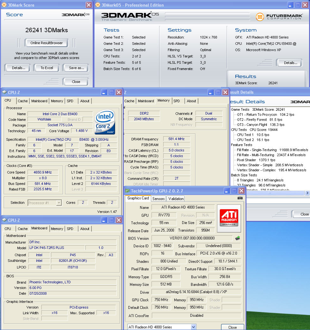Close the 3DMark Score window with X
Image resolution: width=310 pixels, height=330 pixels.
[x=89, y=5]
